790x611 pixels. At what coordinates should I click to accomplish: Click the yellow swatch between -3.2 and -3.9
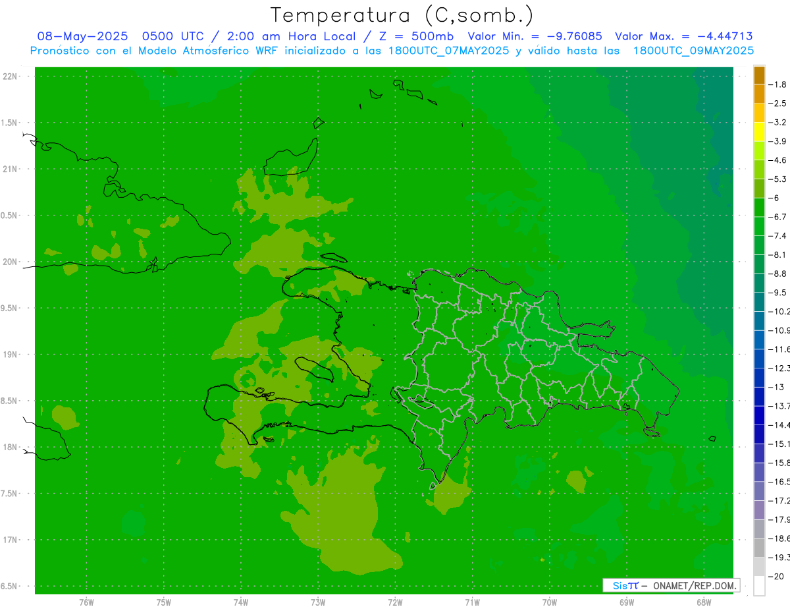click(759, 132)
